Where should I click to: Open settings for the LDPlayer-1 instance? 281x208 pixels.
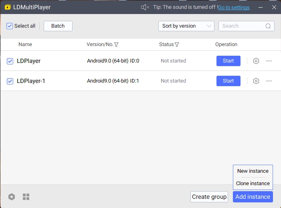[256, 81]
